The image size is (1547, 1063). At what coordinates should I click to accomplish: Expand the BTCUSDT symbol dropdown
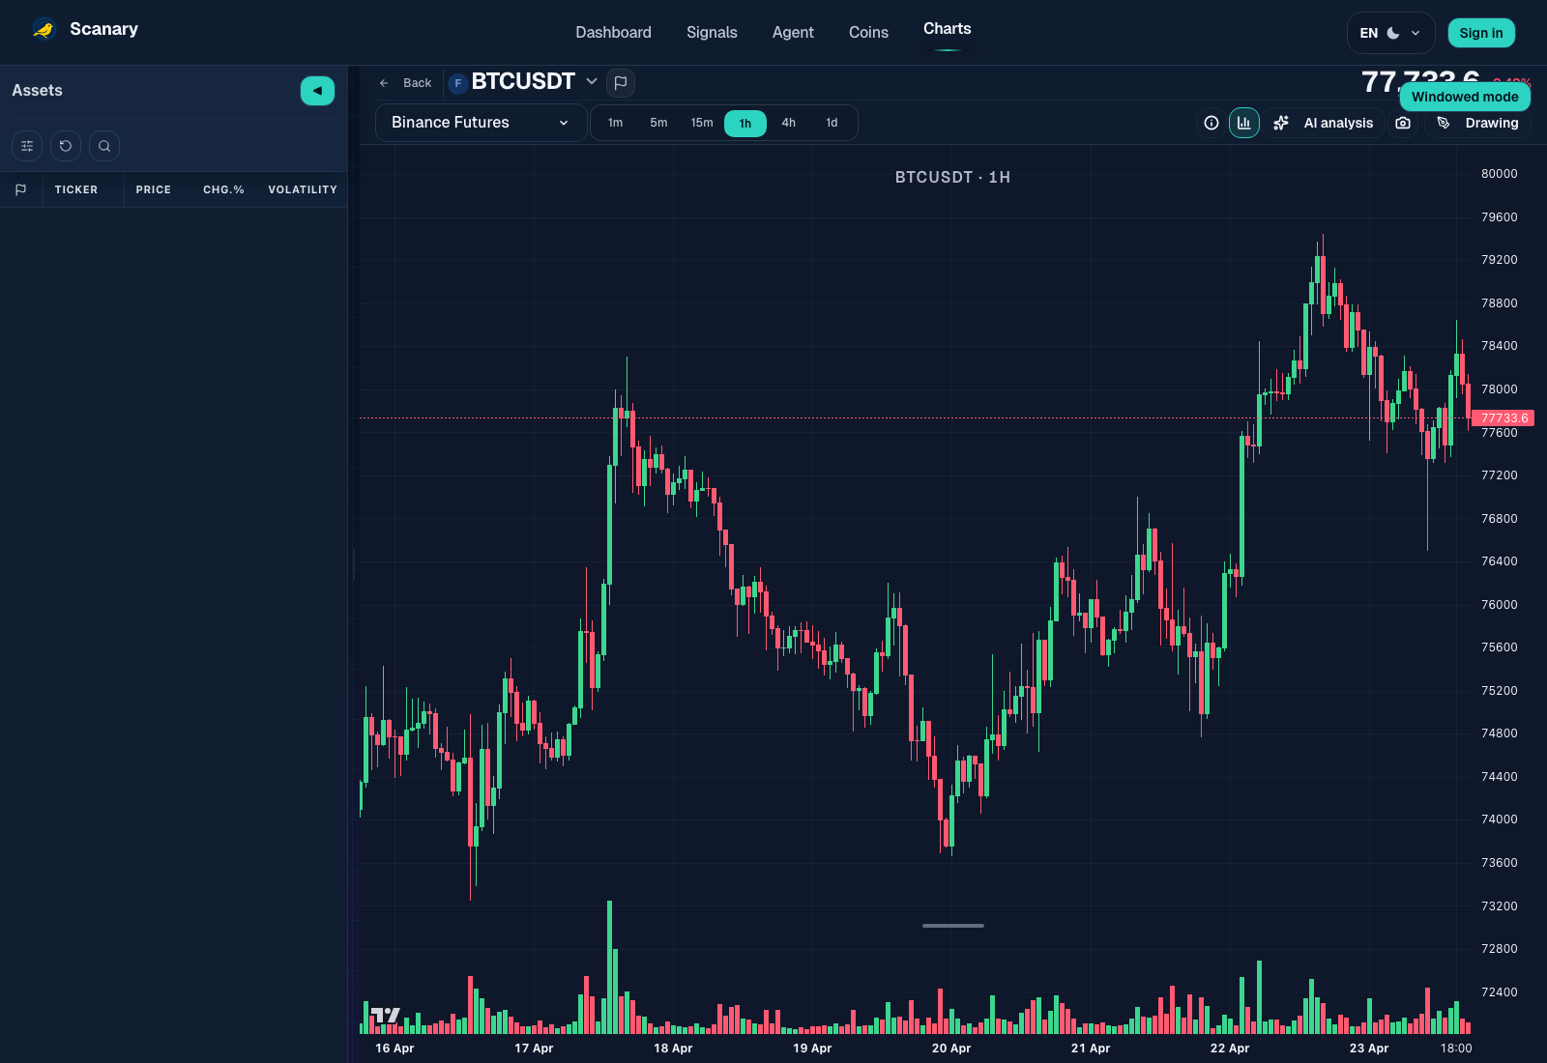point(592,82)
